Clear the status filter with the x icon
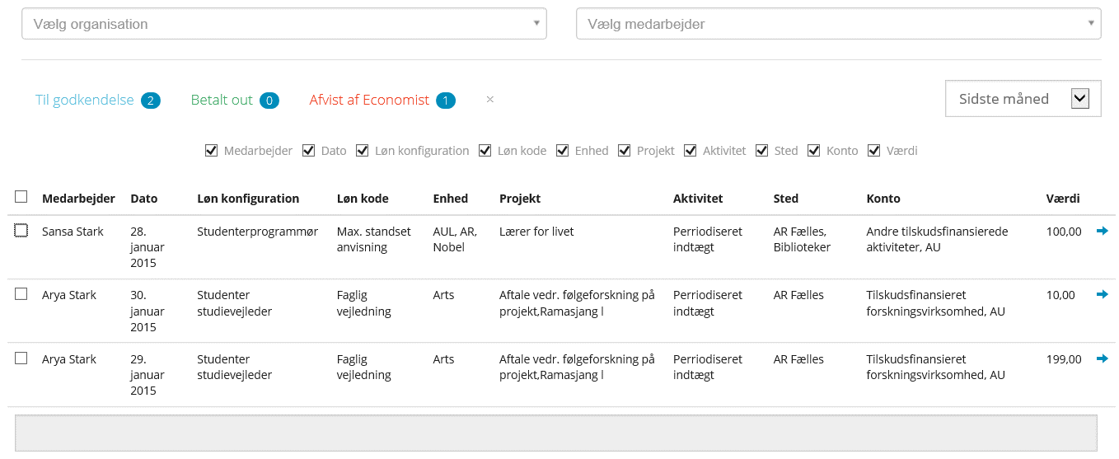1119x459 pixels. click(489, 100)
